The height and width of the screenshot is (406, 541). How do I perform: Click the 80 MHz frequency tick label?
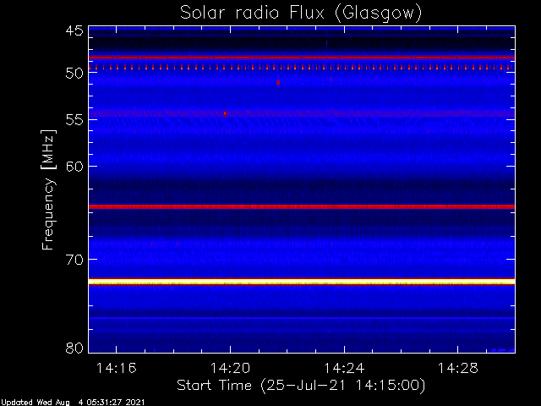(74, 348)
